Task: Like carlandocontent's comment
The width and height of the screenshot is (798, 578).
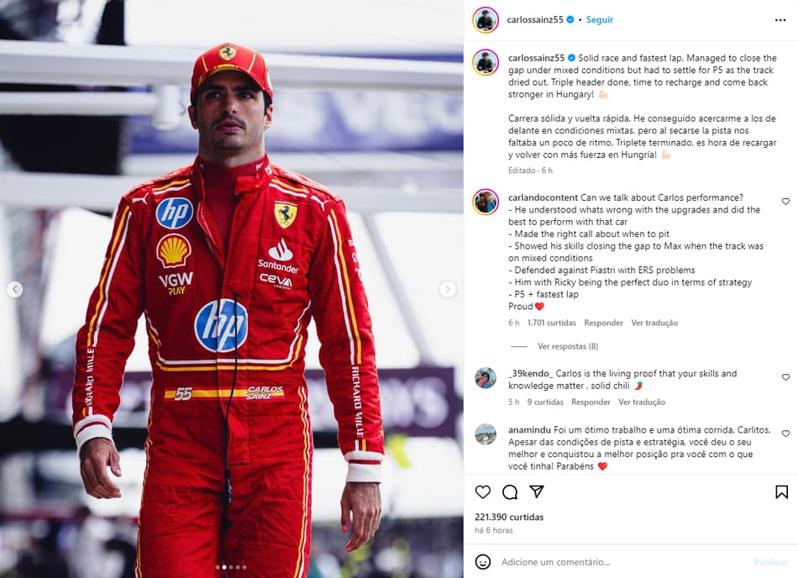Action: click(785, 202)
